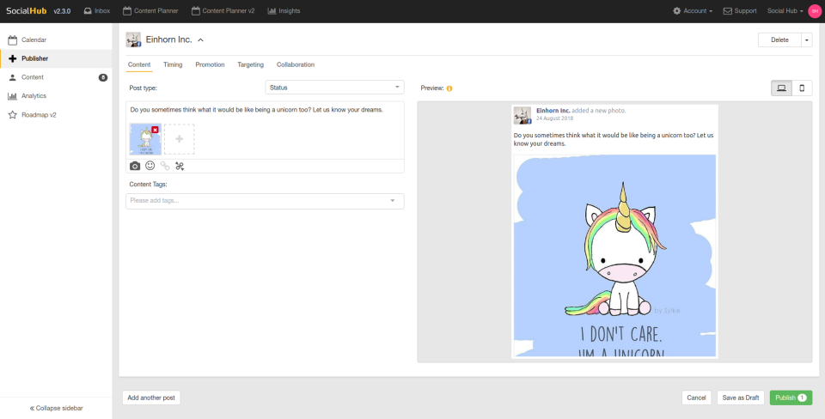
Task: Open Support link
Action: coord(740,10)
